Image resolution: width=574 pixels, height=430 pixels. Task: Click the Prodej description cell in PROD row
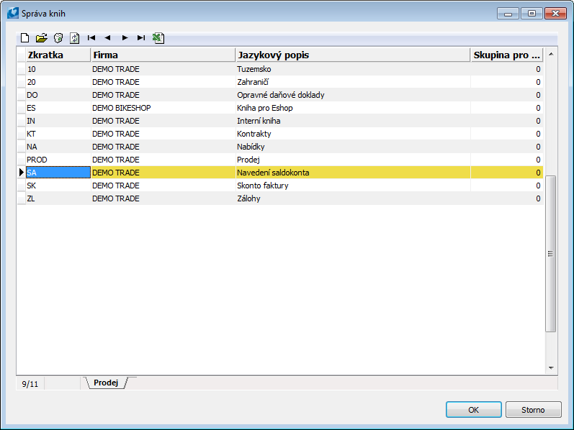(x=353, y=160)
